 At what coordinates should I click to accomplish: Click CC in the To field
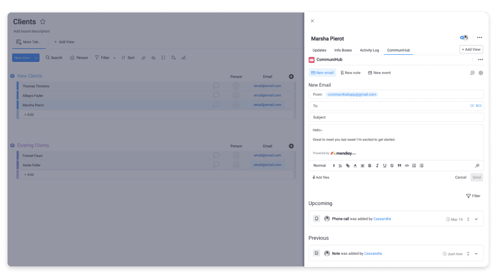coord(472,106)
